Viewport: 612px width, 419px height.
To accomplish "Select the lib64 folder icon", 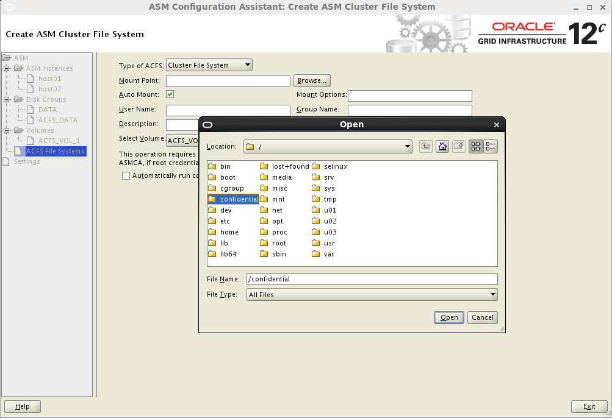I will point(212,254).
